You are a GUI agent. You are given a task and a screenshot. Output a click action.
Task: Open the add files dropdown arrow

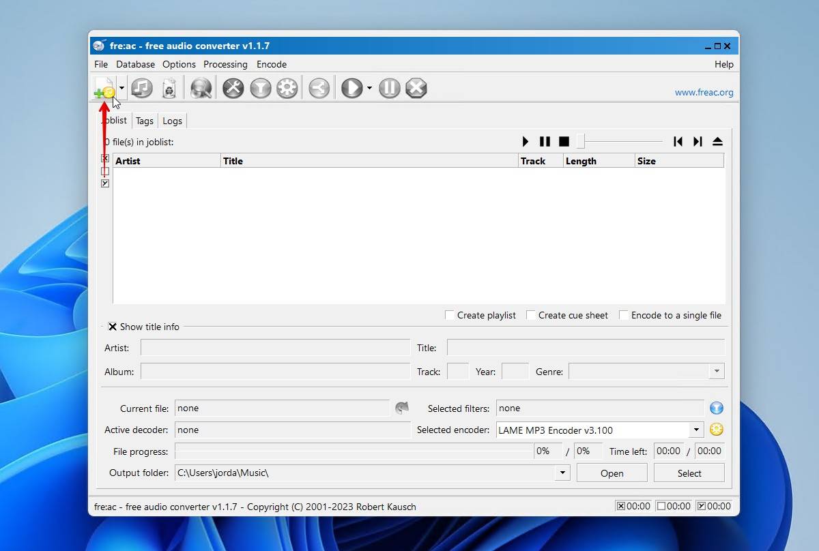click(x=120, y=87)
